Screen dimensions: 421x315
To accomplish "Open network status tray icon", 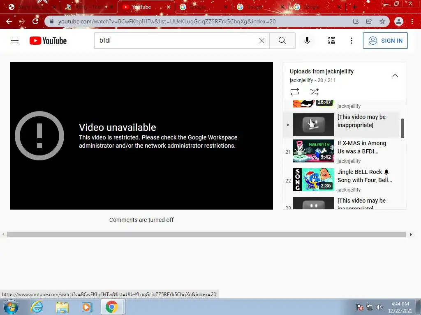I will (x=370, y=307).
